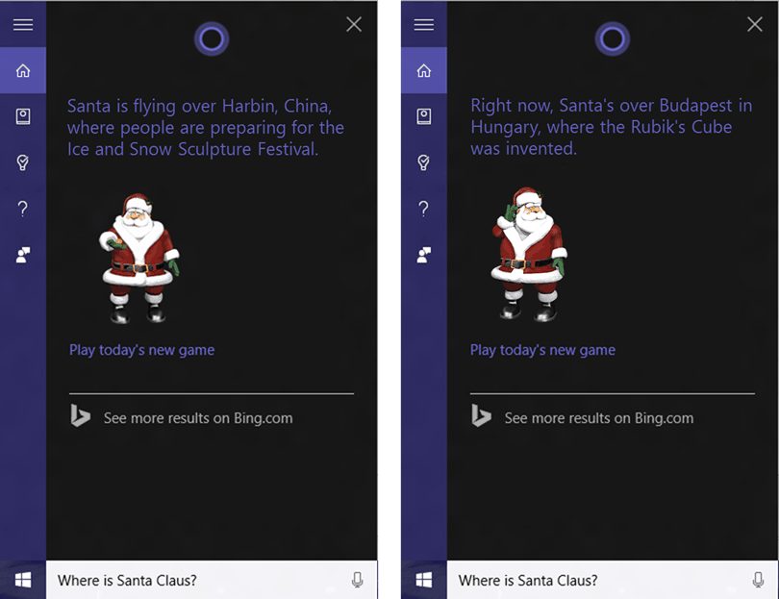Select Home icon in left Cortana panel
This screenshot has height=599, width=779.
tap(23, 70)
